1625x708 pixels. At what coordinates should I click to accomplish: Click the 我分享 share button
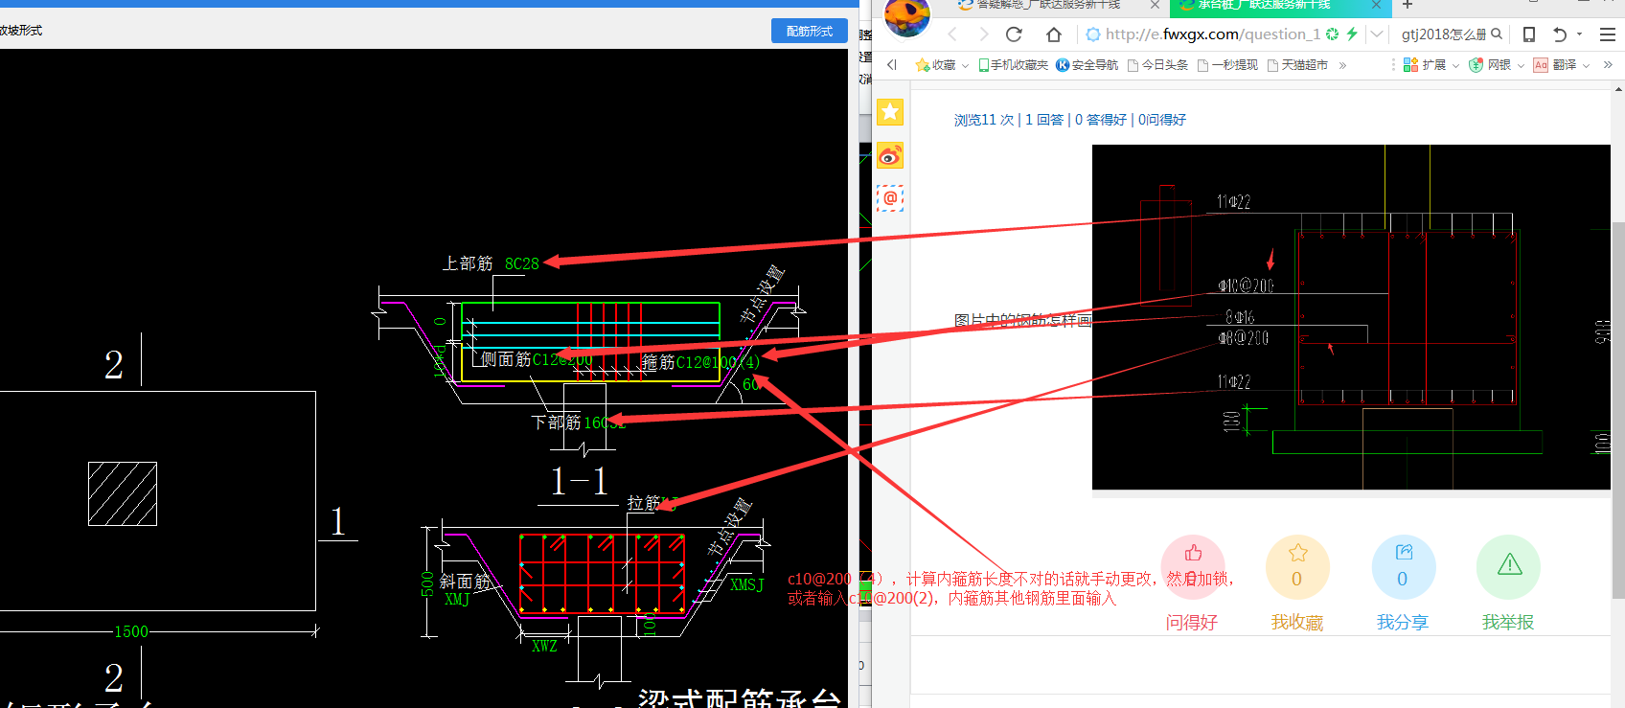pyautogui.click(x=1403, y=567)
